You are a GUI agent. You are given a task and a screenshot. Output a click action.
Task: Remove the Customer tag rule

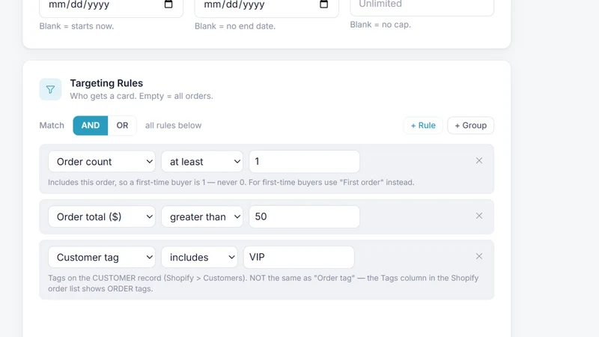click(479, 256)
